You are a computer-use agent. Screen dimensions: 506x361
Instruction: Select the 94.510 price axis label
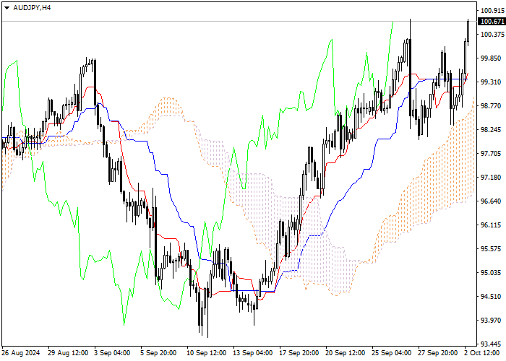[x=491, y=297]
